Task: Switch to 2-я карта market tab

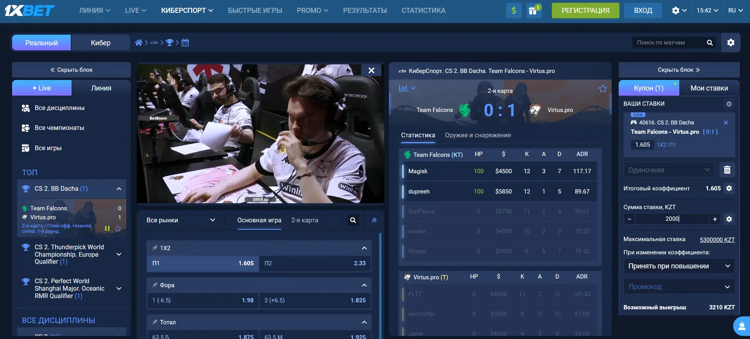Action: pyautogui.click(x=304, y=220)
